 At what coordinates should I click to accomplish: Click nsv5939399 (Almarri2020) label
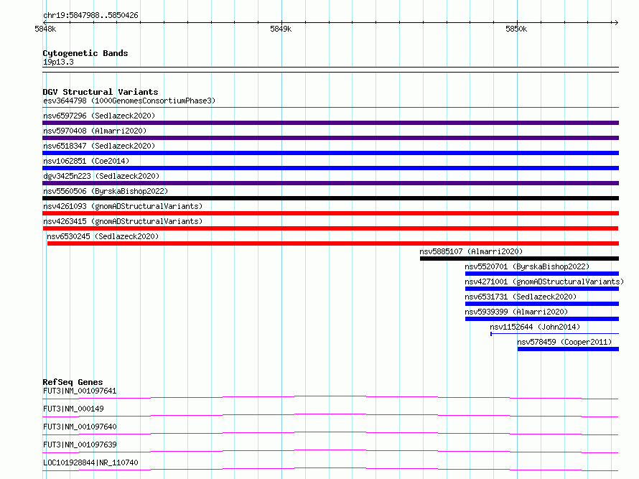[x=516, y=312]
